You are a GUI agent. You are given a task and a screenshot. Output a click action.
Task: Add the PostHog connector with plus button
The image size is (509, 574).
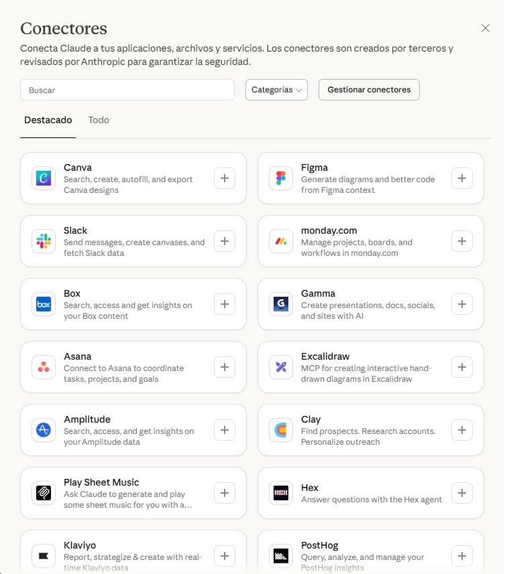(462, 556)
